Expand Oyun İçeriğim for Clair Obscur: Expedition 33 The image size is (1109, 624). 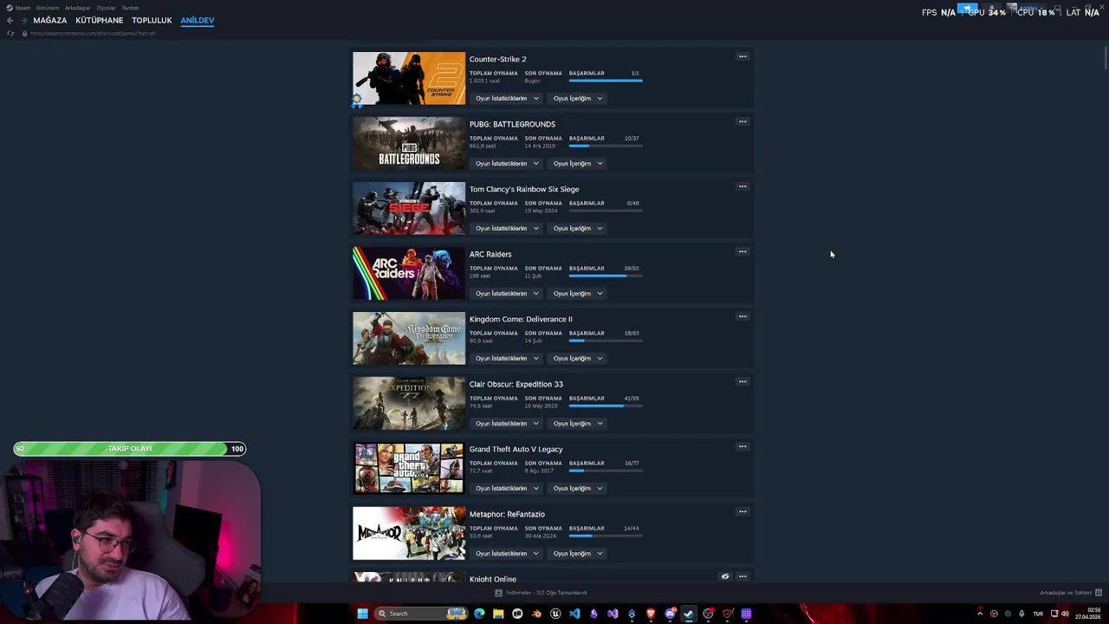click(x=578, y=423)
